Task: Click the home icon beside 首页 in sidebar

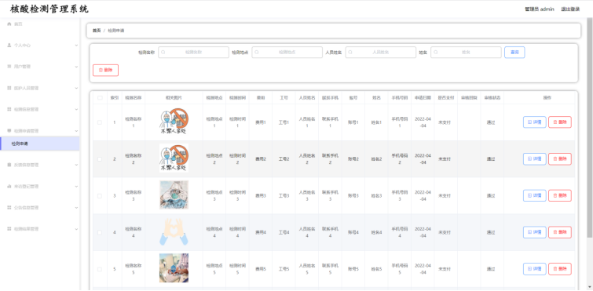Action: [9, 24]
